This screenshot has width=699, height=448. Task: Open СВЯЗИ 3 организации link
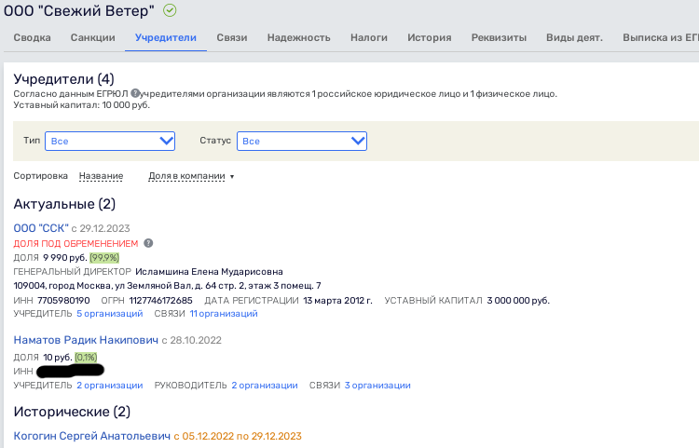click(377, 386)
